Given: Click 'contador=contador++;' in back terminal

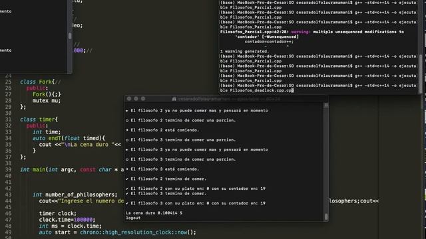Looking at the screenshot, I should coord(269,42).
